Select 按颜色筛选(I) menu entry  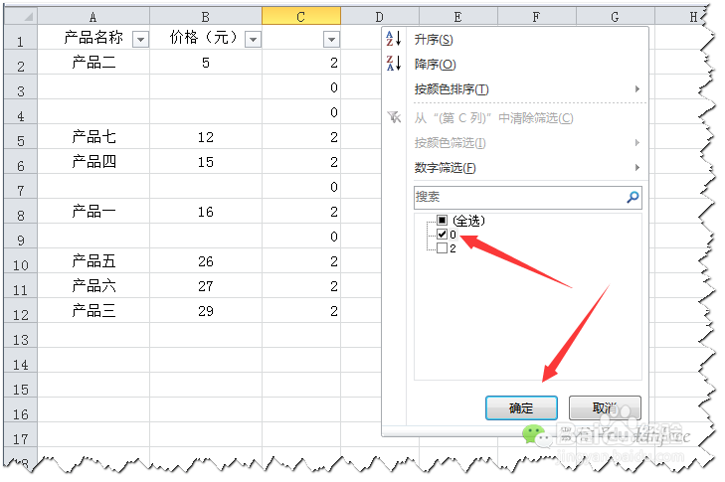click(450, 143)
